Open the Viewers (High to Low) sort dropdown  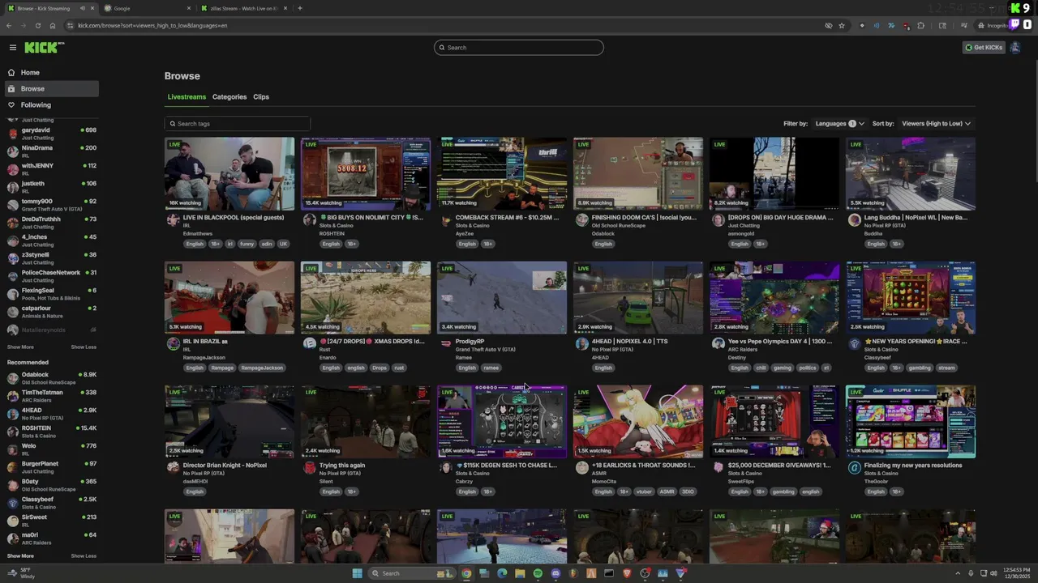click(936, 124)
